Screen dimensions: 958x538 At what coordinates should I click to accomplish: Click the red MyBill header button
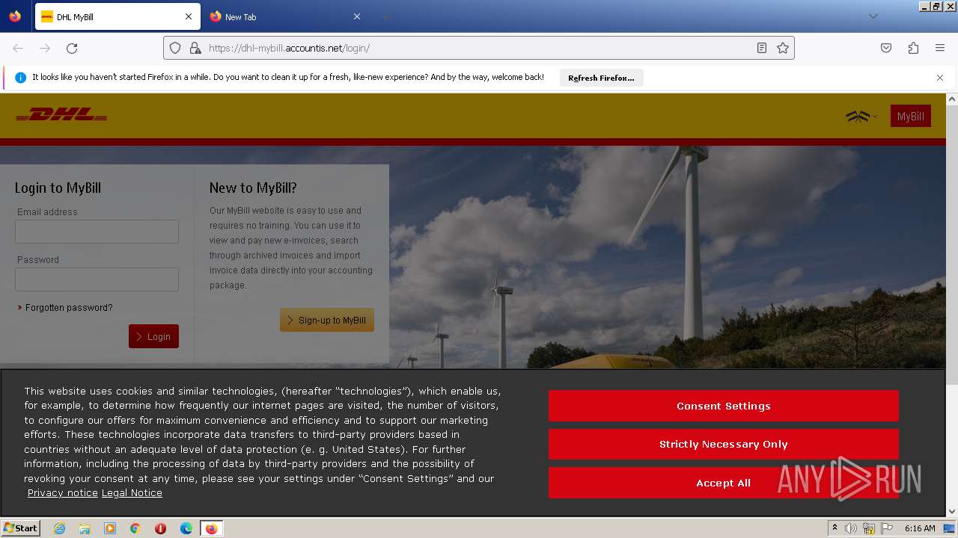pos(910,116)
